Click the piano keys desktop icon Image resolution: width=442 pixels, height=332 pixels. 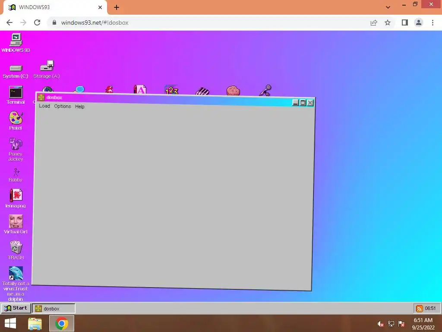[x=202, y=92]
